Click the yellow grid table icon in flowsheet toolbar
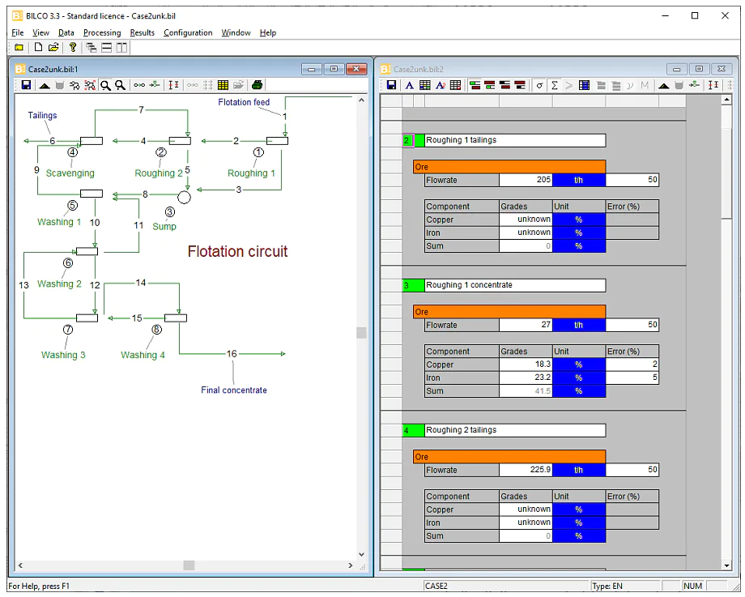The image size is (745, 597). (x=223, y=85)
